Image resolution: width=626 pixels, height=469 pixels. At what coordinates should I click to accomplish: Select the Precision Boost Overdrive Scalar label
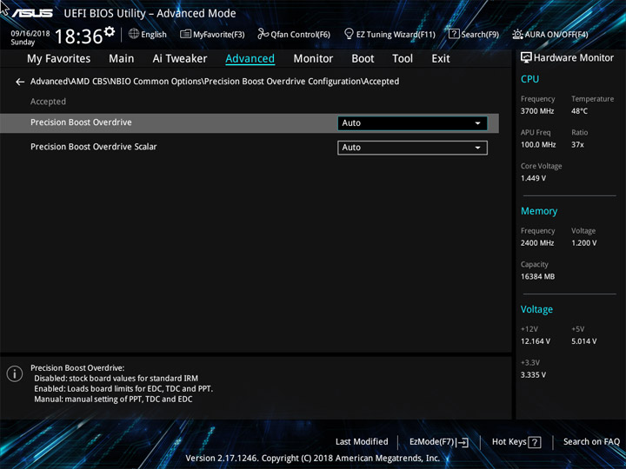pos(93,147)
